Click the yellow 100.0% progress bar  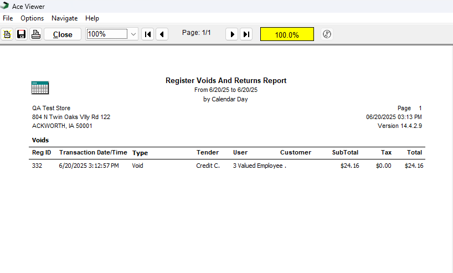[x=287, y=34]
